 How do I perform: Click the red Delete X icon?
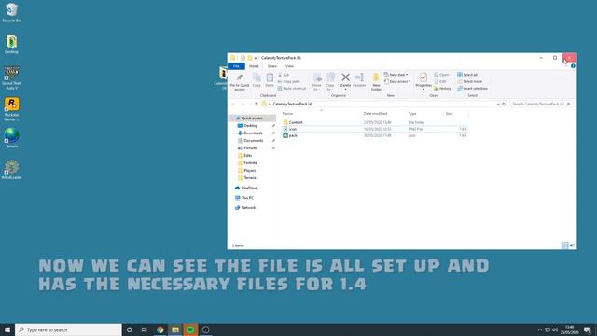(x=345, y=77)
